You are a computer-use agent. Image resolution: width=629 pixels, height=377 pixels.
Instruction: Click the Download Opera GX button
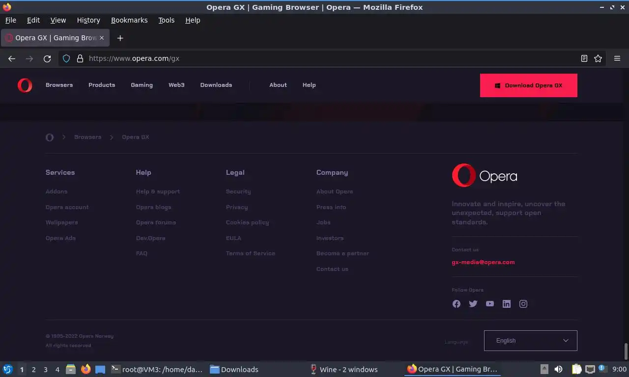point(529,85)
